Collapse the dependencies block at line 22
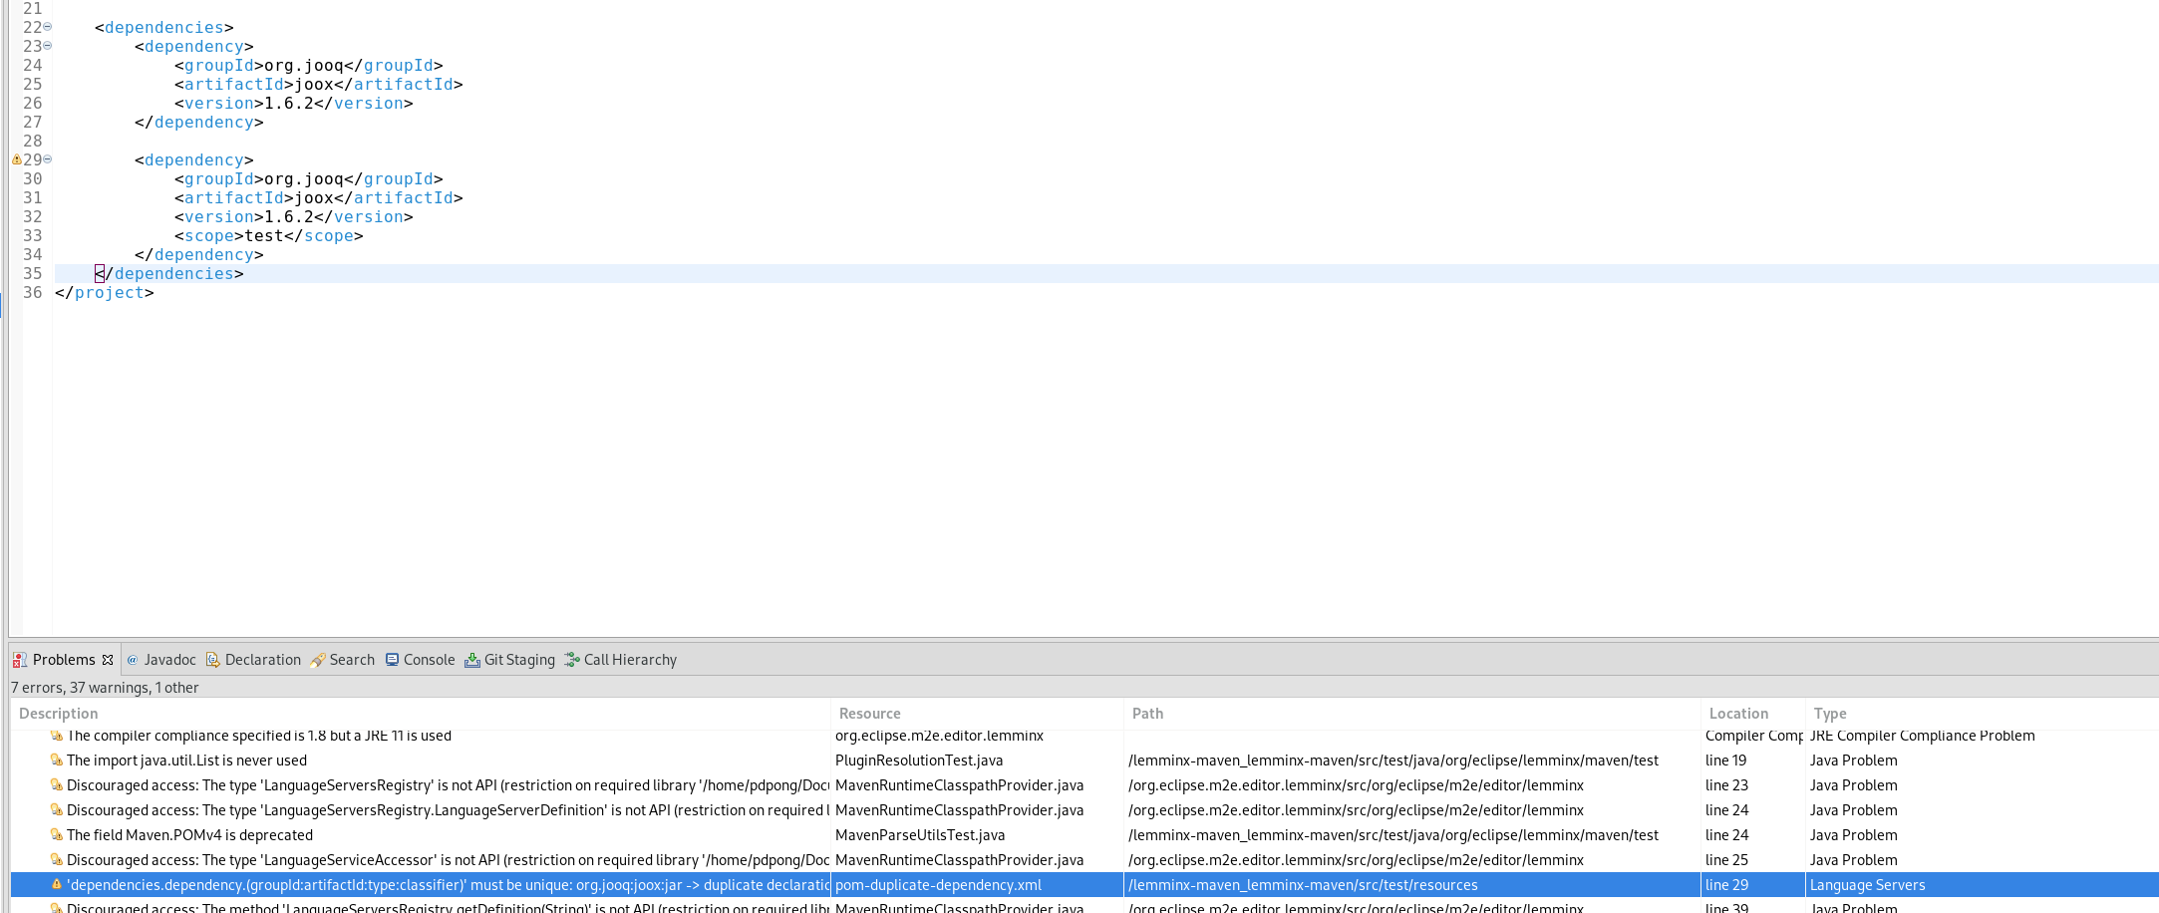 click(47, 27)
